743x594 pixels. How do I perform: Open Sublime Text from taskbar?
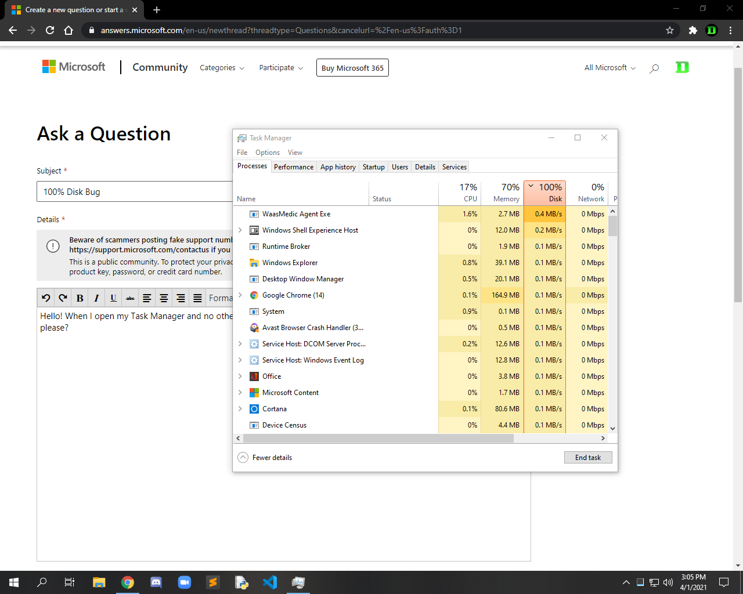pos(213,582)
